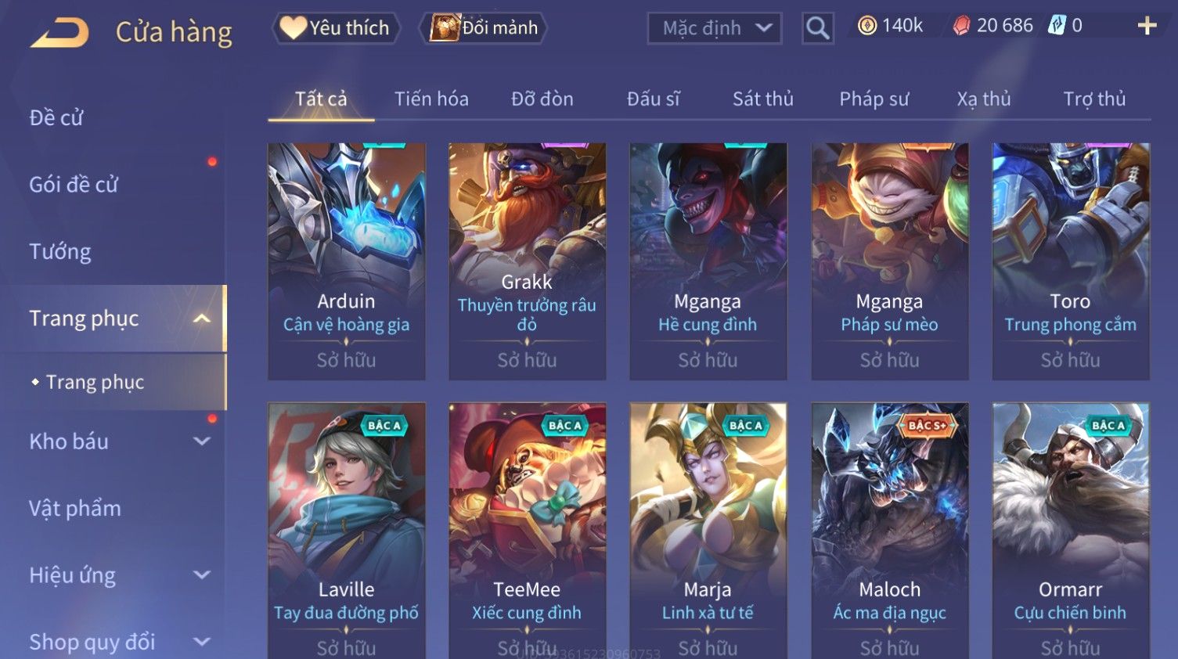Expand the Hiệu ứng sidebar section

click(x=202, y=575)
